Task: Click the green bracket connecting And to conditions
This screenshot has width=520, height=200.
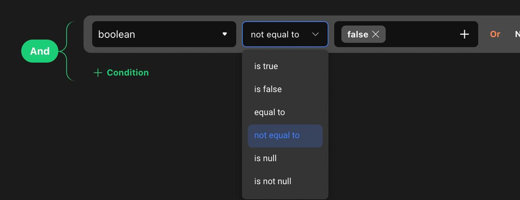Action: (x=68, y=51)
